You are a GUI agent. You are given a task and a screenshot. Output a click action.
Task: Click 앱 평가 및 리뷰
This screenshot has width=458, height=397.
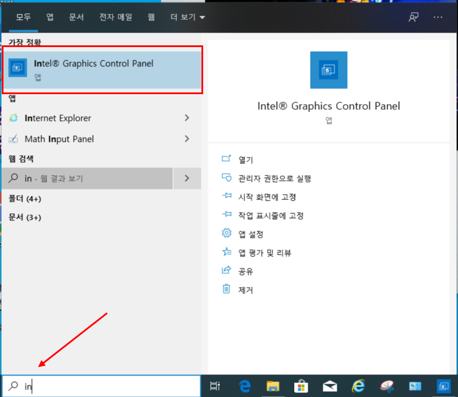tap(265, 253)
